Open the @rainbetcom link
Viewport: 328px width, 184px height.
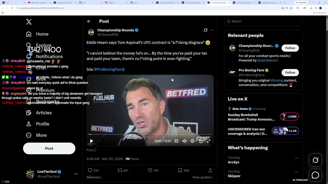pos(268,60)
